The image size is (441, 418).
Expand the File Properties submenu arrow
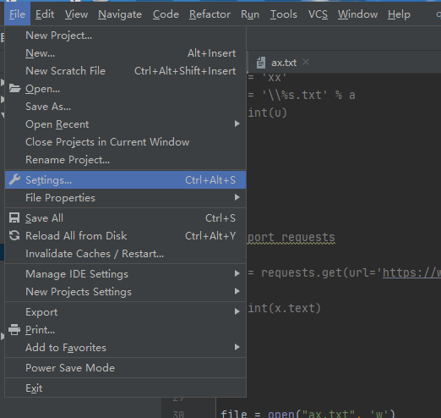tap(237, 197)
